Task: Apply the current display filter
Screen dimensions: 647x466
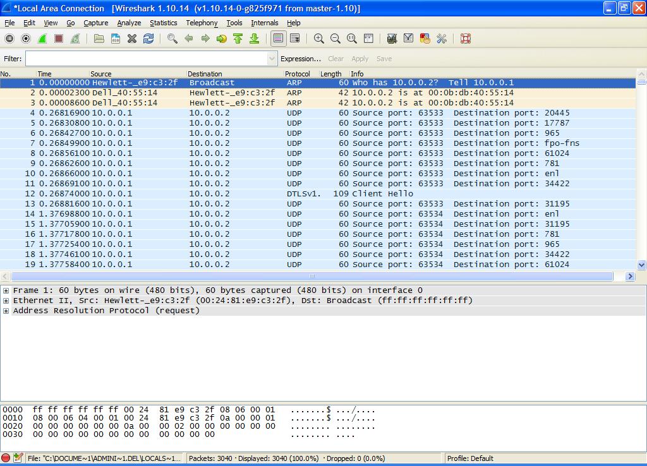Action: [360, 58]
